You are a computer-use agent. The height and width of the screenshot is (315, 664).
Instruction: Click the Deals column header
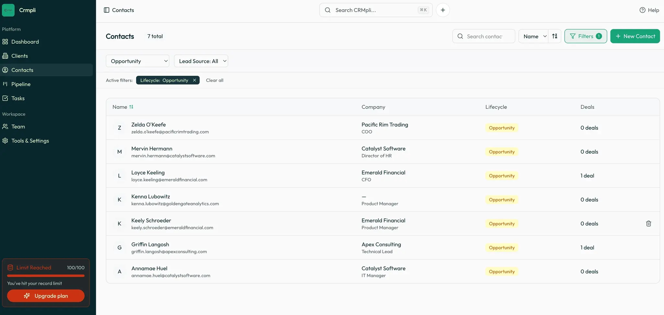587,107
